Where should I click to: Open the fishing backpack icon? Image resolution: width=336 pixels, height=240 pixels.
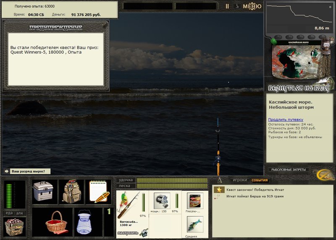pyautogui.click(x=72, y=191)
